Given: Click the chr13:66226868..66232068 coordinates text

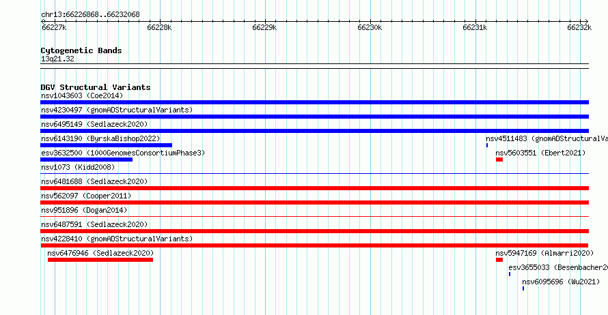Looking at the screenshot, I should point(90,15).
